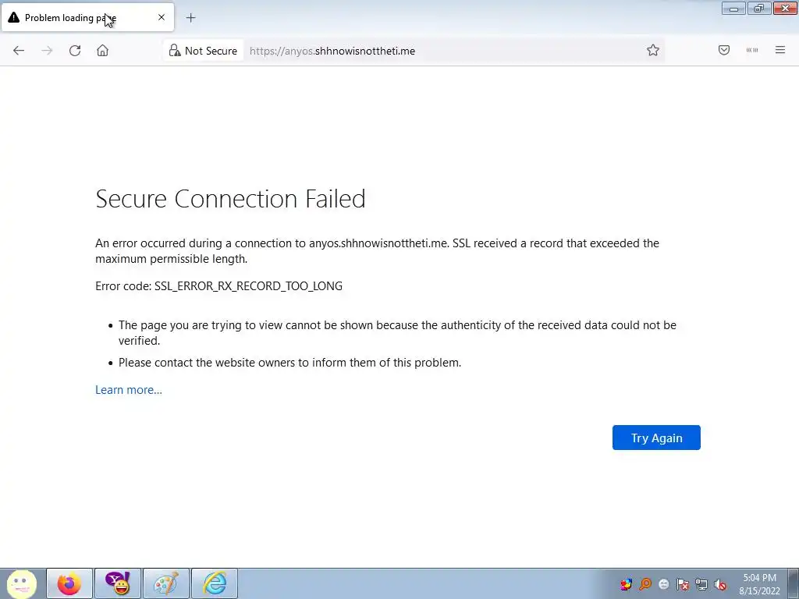The height and width of the screenshot is (599, 799).
Task: Open a new browser tab
Action: [190, 17]
